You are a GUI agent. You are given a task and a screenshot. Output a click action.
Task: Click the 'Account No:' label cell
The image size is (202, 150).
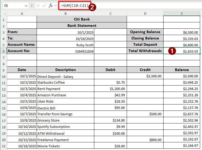click(x=22, y=51)
